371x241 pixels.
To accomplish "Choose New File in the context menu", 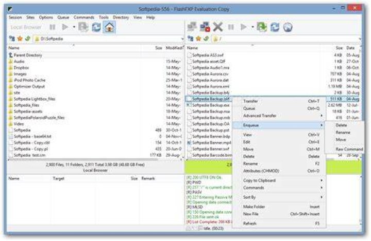I will pyautogui.click(x=279, y=214).
